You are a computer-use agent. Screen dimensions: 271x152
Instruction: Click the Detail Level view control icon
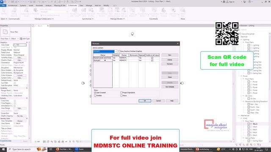(44, 142)
